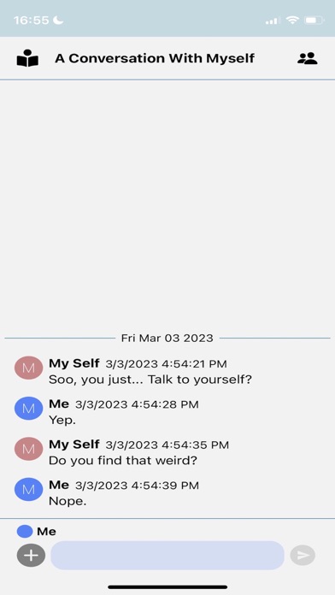Tap pink avatar of first My Self message

coord(28,368)
